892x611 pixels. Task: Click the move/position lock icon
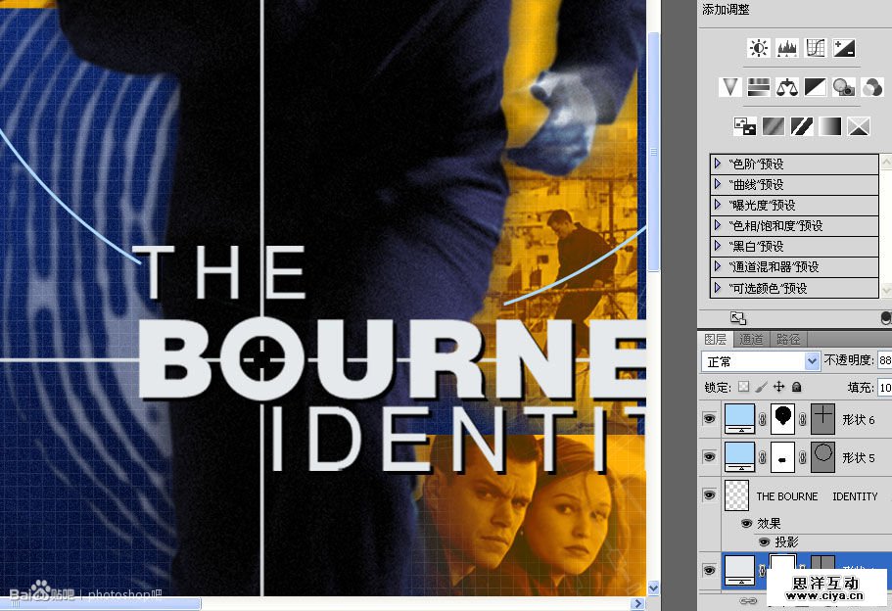778,387
